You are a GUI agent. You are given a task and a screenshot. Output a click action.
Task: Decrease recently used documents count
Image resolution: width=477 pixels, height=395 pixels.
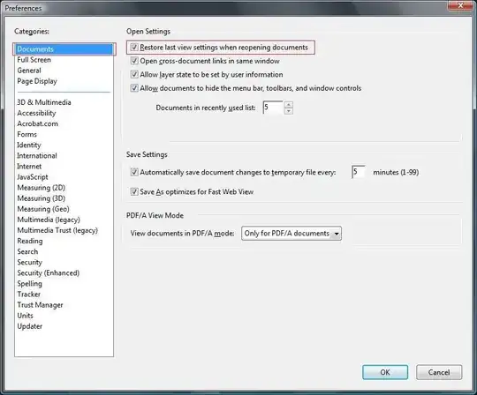tap(288, 111)
